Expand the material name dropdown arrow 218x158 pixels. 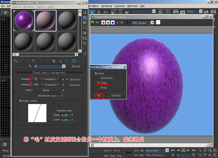[x=64, y=66]
